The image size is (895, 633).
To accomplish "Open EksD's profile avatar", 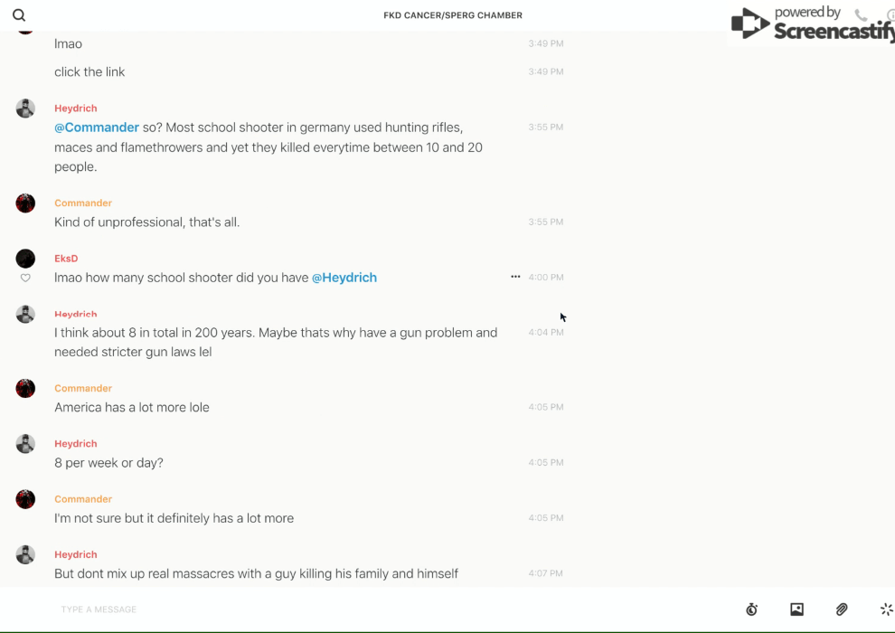I will point(25,259).
